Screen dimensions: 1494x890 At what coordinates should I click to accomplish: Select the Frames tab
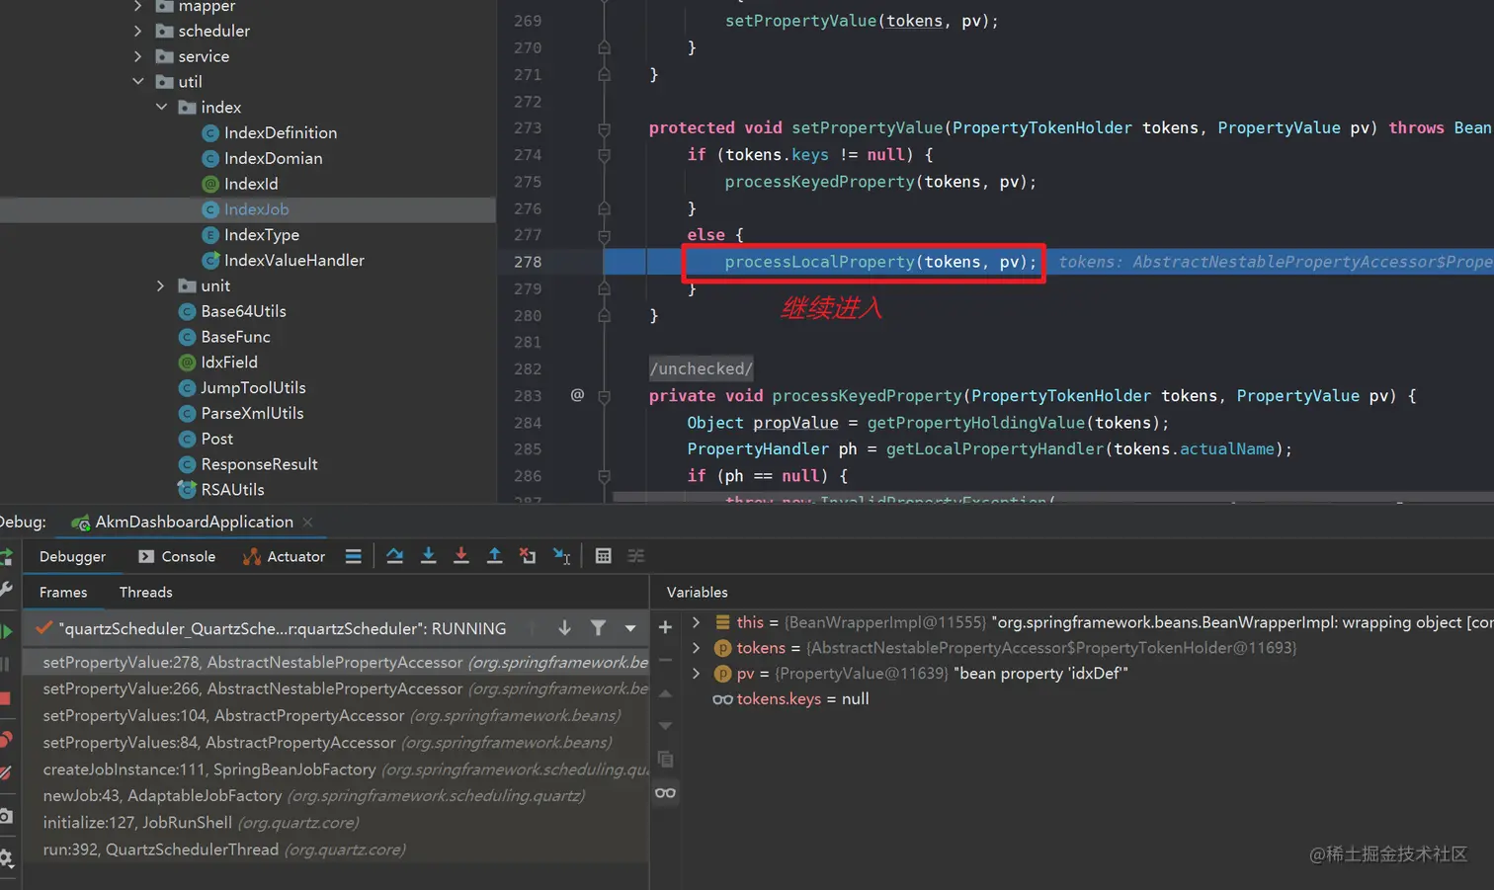click(x=63, y=592)
